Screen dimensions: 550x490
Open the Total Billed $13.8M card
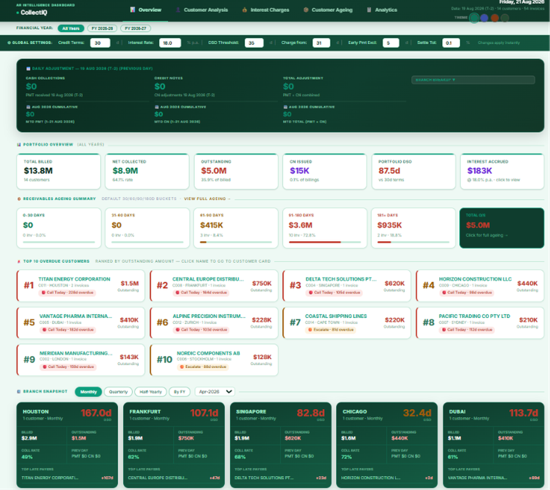tap(59, 171)
